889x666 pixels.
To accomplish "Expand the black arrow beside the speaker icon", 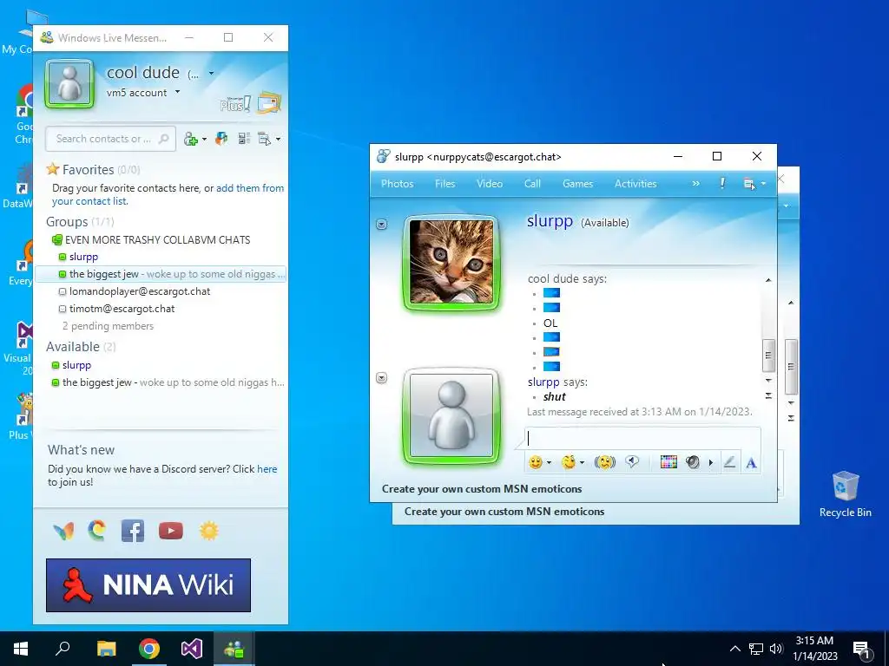I will coord(710,463).
